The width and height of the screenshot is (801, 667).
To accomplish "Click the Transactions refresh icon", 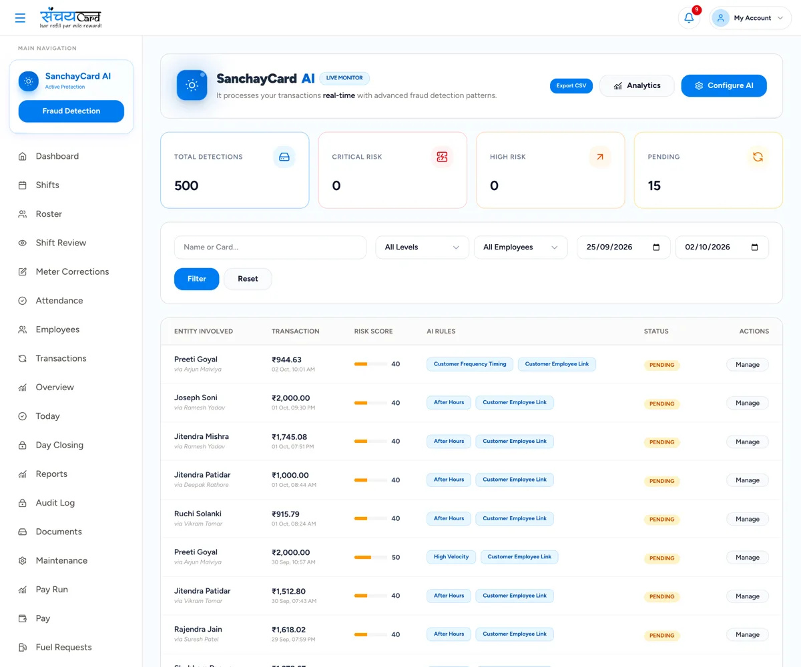I will pos(22,359).
